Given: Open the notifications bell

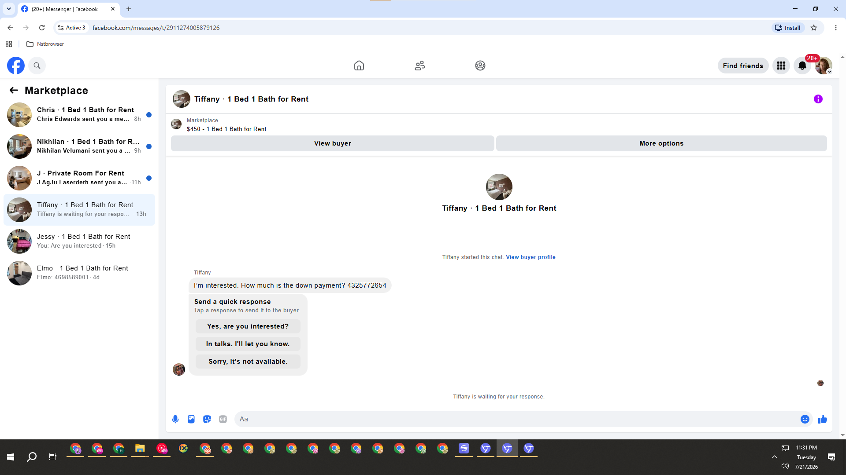Looking at the screenshot, I should 802,66.
